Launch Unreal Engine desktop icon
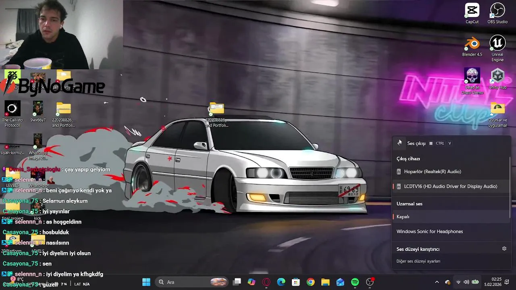This screenshot has height=290, width=516. (497, 49)
